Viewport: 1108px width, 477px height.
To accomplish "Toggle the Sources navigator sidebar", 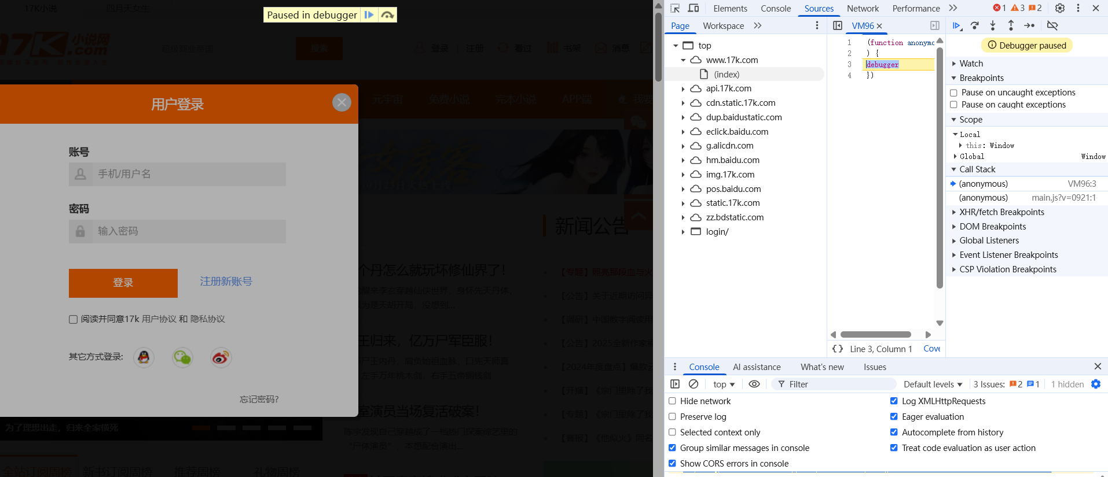I will coord(838,25).
